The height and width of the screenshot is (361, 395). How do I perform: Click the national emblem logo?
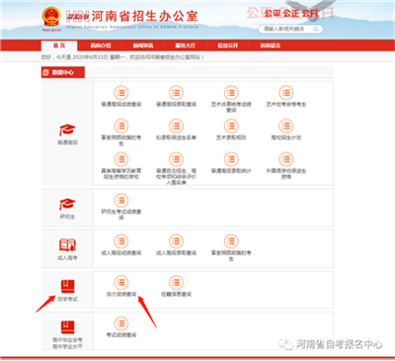[x=51, y=18]
